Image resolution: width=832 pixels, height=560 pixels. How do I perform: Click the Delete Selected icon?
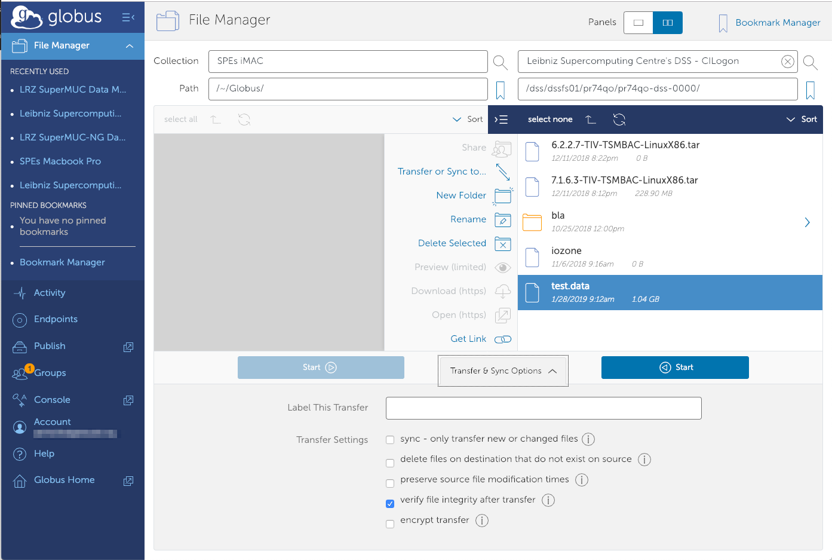tap(503, 244)
